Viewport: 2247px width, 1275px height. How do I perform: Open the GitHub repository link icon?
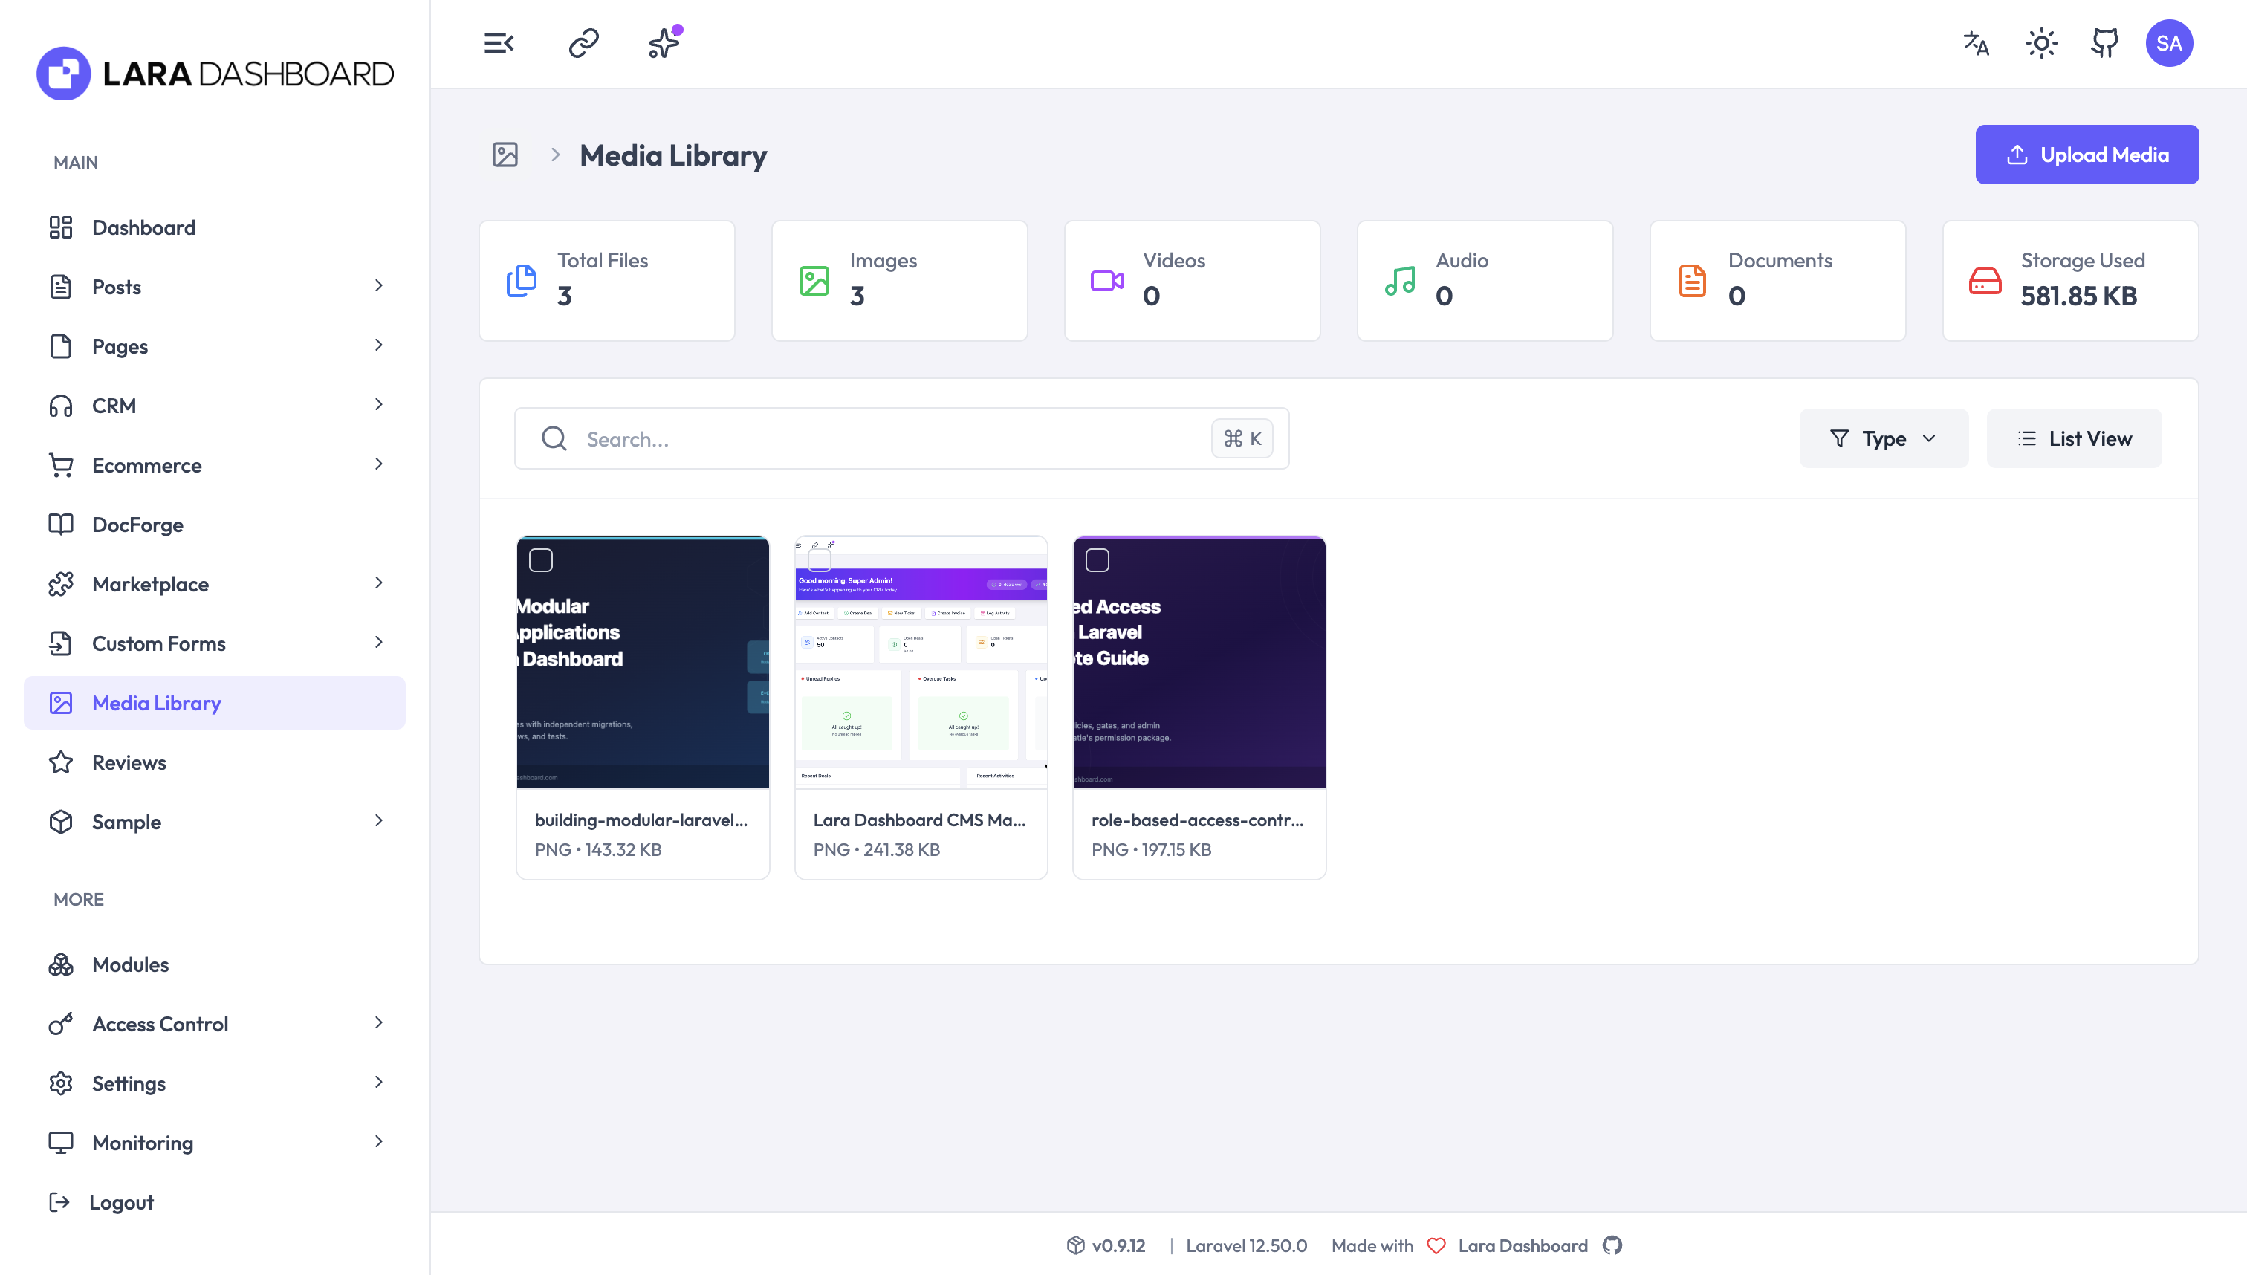click(2104, 42)
